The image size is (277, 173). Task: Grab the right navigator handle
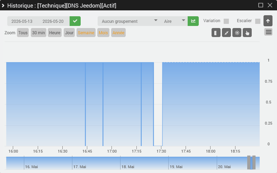pyautogui.click(x=254, y=162)
